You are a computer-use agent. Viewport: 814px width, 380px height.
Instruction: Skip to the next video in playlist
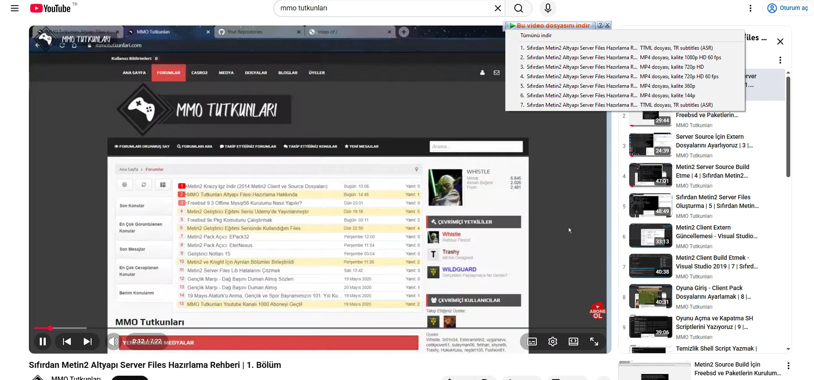click(88, 342)
